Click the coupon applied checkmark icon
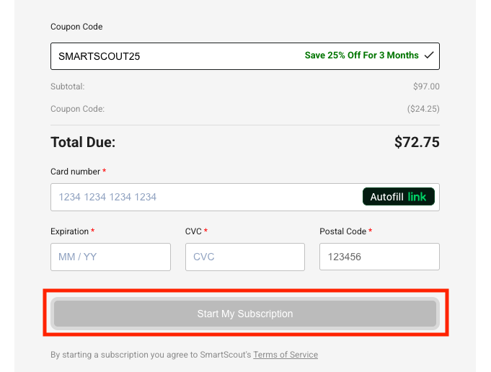Viewport: 491px width, 372px height. [x=429, y=56]
